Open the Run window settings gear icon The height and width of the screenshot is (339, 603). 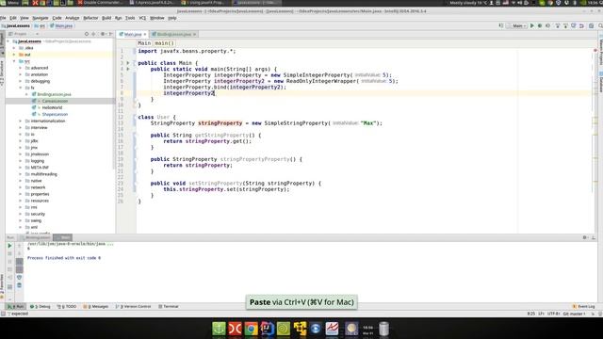tap(585, 237)
